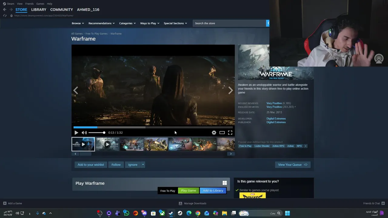Mute the trailer audio
The image size is (388, 218).
(x=84, y=133)
